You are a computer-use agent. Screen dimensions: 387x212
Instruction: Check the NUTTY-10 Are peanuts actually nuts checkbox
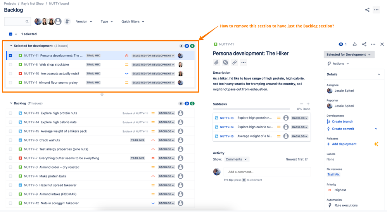10,74
